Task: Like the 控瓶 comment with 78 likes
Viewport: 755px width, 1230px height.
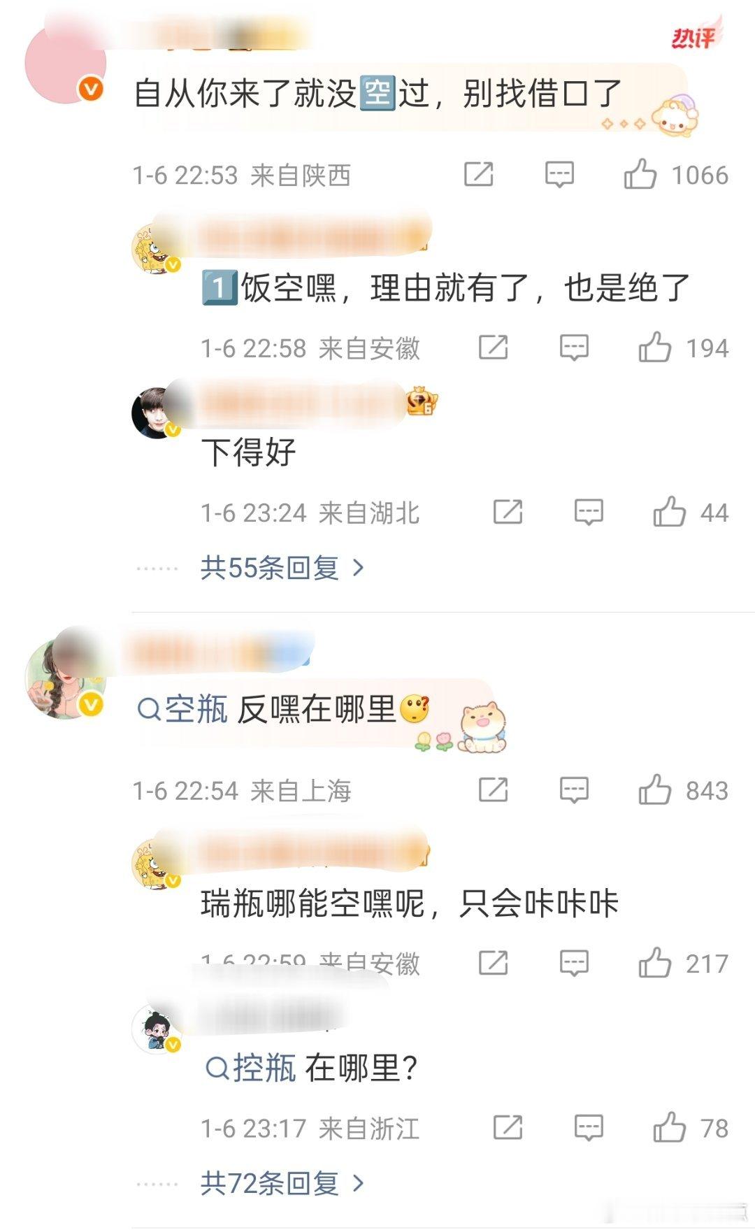Action: tap(669, 1127)
